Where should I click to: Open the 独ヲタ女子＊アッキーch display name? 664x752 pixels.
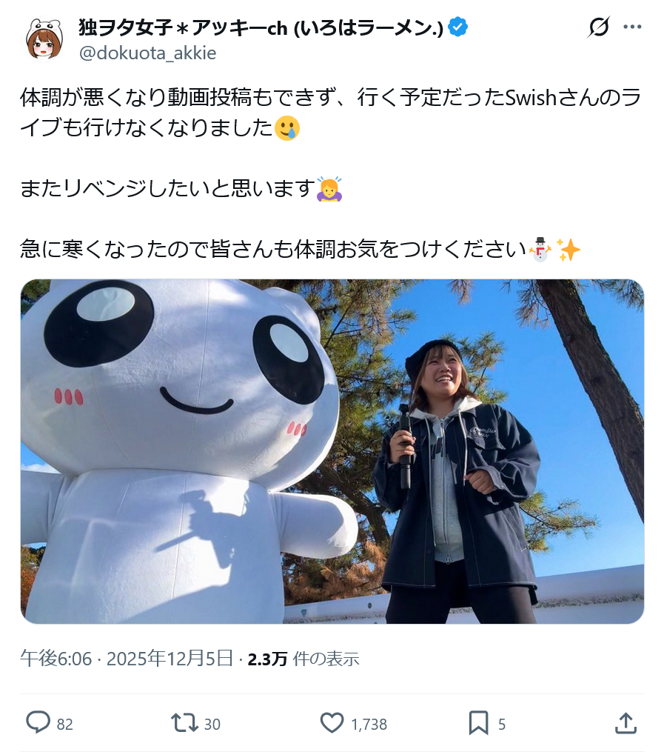point(261,28)
